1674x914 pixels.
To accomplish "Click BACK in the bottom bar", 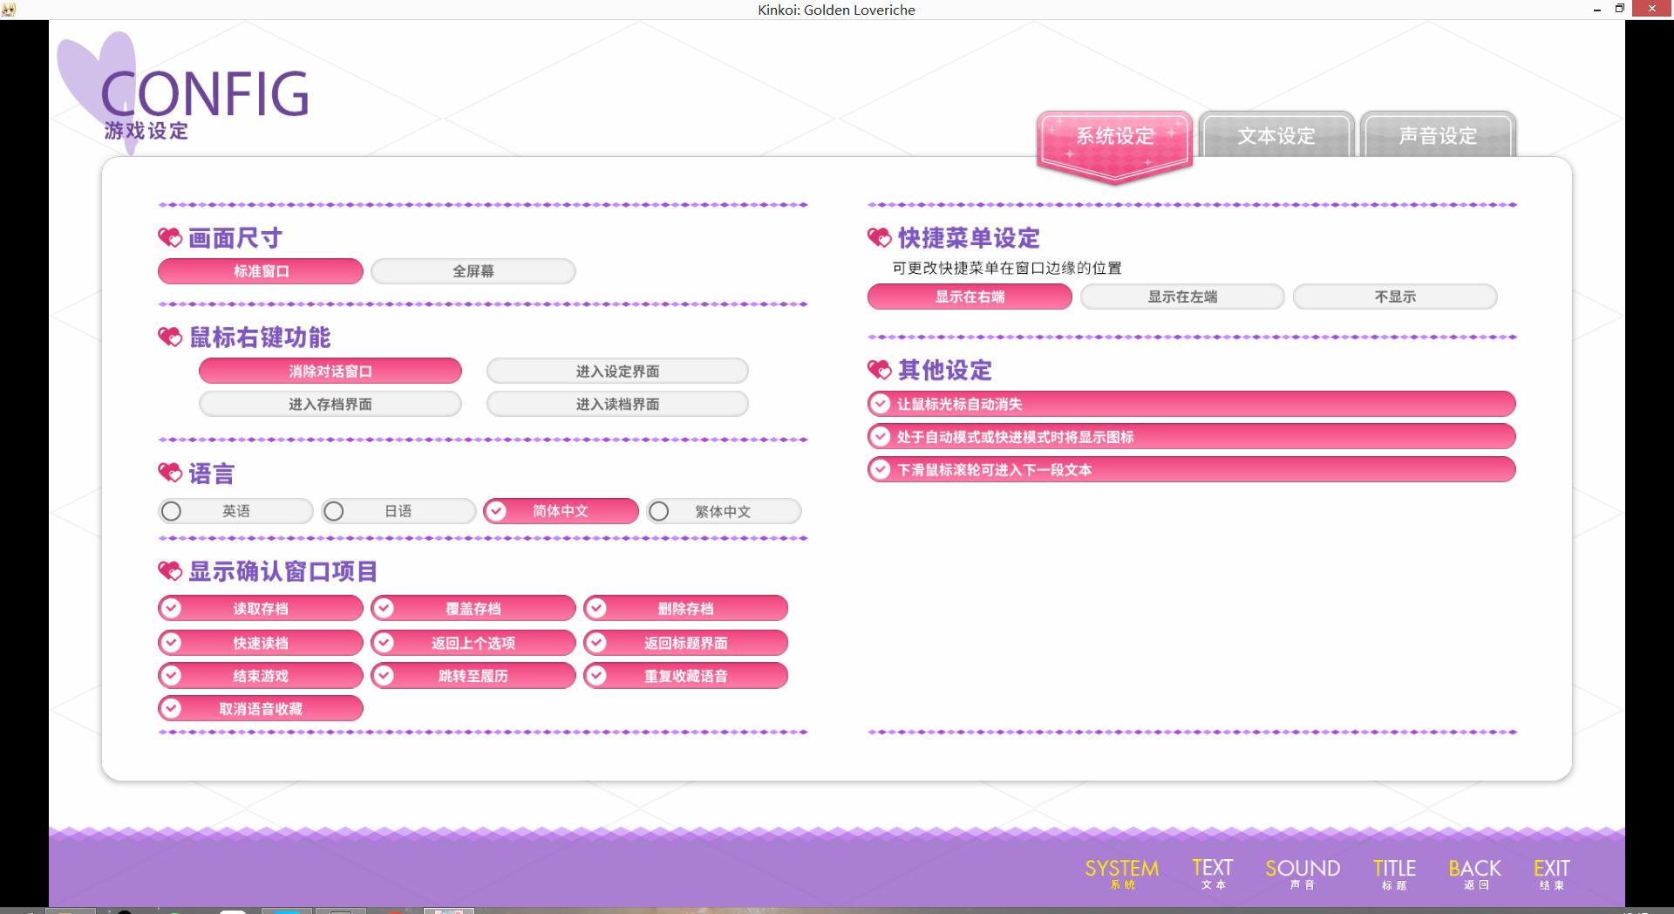I will pyautogui.click(x=1474, y=872).
